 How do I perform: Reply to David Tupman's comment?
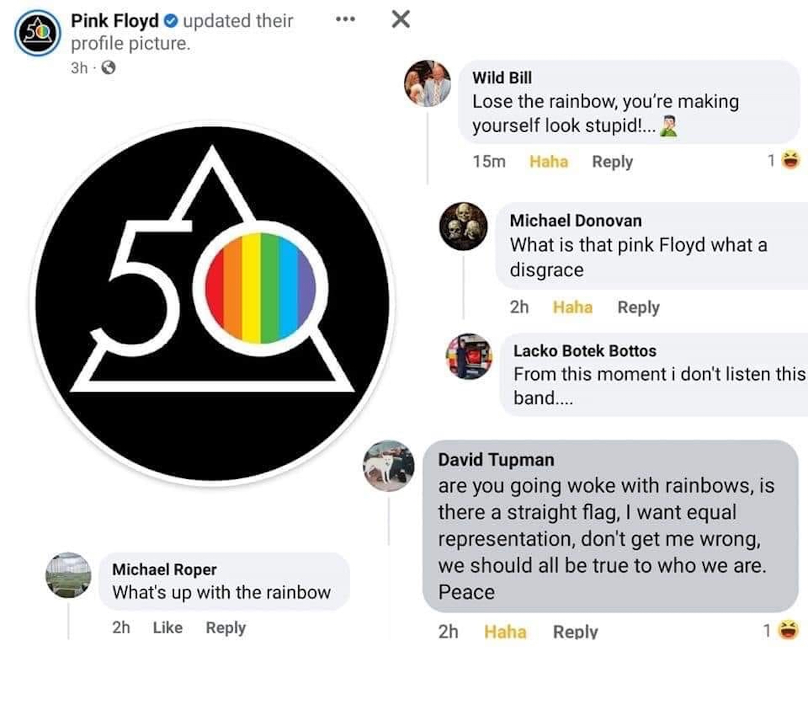(575, 631)
